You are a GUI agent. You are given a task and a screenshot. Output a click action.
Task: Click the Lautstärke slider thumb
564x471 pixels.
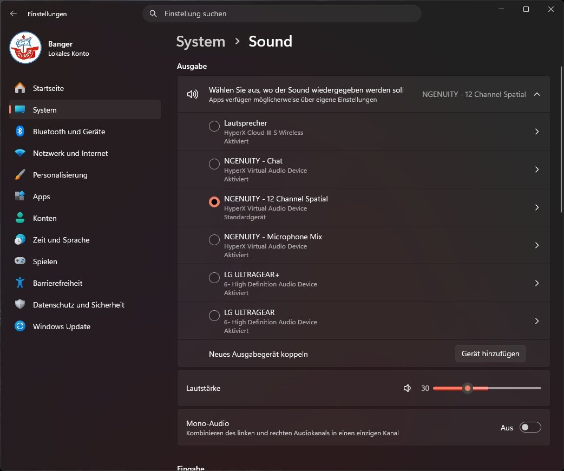pyautogui.click(x=468, y=388)
